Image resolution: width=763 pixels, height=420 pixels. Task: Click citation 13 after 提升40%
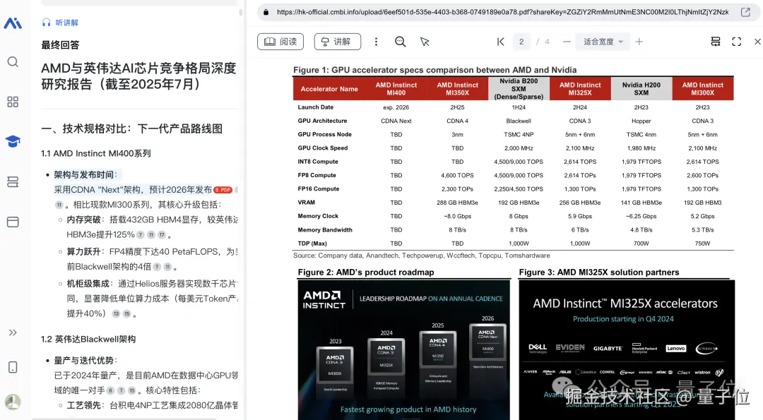(116, 313)
